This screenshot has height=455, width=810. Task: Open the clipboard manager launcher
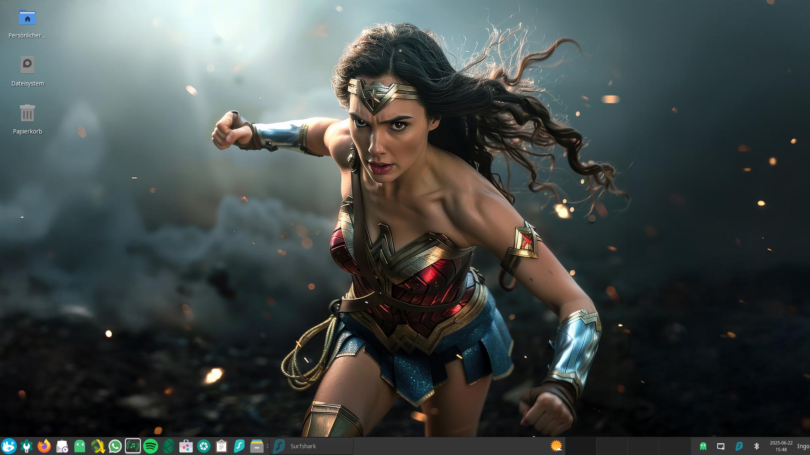pyautogui.click(x=221, y=446)
